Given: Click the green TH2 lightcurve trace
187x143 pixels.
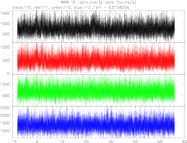Looking at the screenshot, I should click(x=96, y=90).
